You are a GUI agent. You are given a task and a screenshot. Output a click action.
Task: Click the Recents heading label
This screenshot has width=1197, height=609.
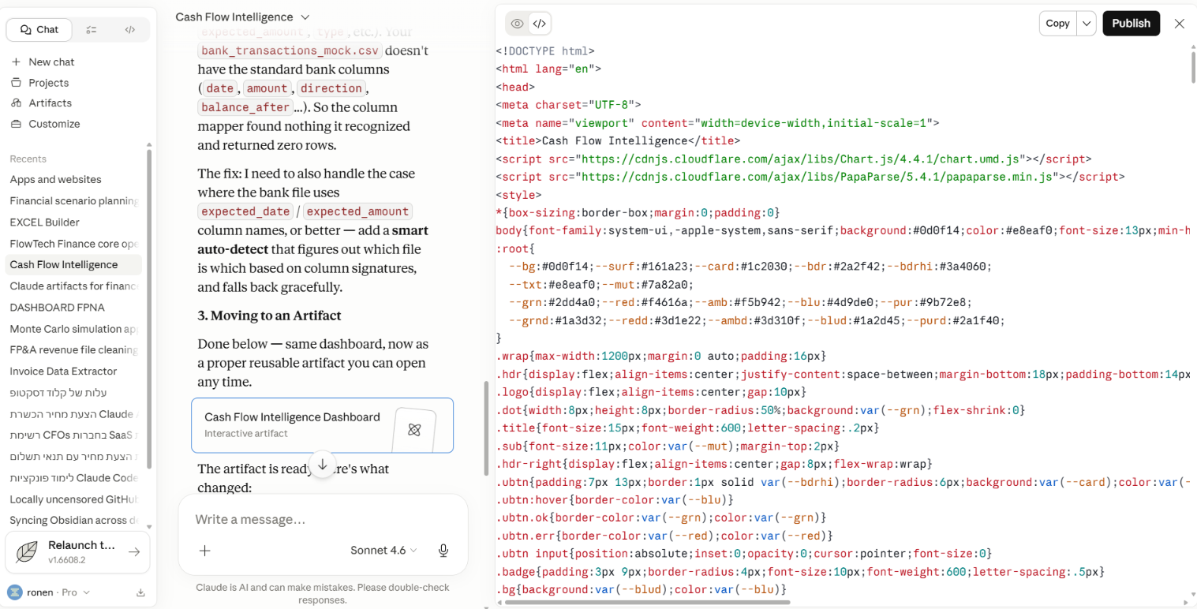(x=28, y=159)
